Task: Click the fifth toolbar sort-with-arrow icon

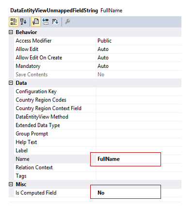Action: pos(55,21)
